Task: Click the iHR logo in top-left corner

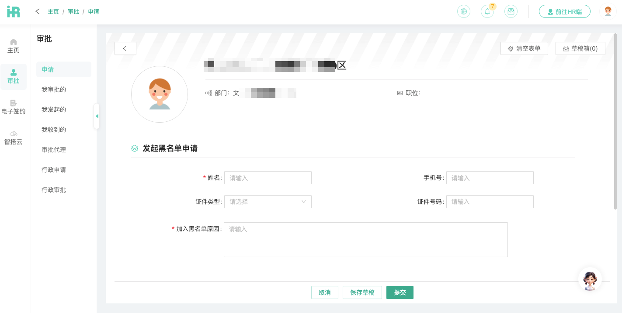Action: pos(14,11)
